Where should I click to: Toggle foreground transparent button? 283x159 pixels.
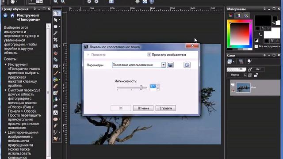(268, 28)
